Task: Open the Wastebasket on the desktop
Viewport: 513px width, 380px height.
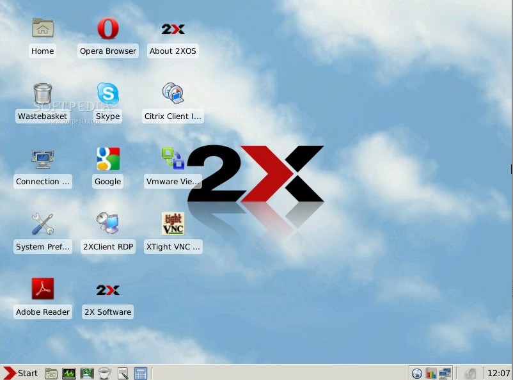Action: click(42, 93)
